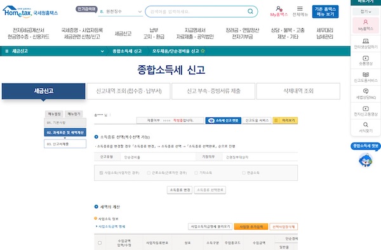Click the 메뉴접기 button
This screenshot has width=381, height=250.
point(74,114)
